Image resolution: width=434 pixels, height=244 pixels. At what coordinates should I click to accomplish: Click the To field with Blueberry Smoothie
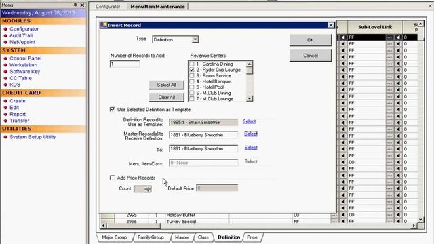[203, 148]
